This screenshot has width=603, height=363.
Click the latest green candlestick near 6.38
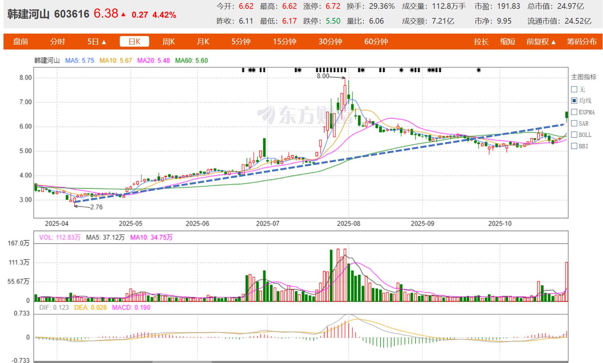pyautogui.click(x=567, y=115)
